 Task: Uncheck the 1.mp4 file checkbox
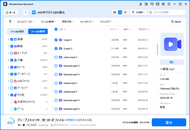point(56,40)
